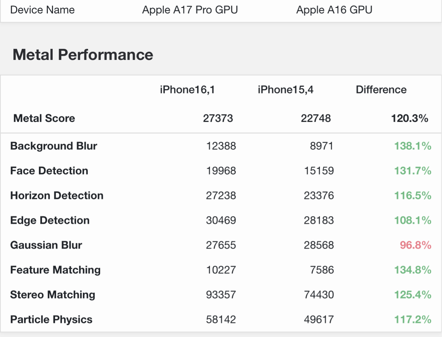Click the Apple A17 Pro GPU device name
Image resolution: width=442 pixels, height=337 pixels.
(x=190, y=10)
